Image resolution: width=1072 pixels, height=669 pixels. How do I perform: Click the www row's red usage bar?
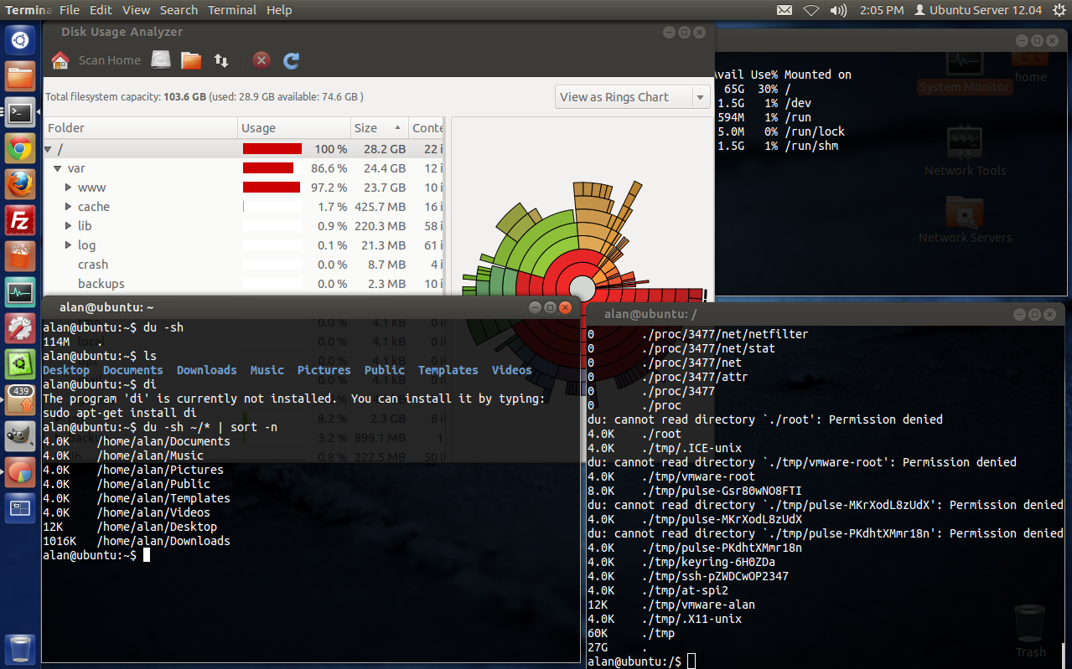[272, 188]
